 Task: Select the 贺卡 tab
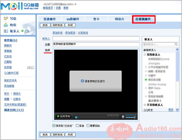coord(96,19)
